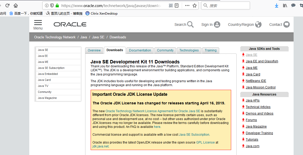
Task: Switch to the Overview tab
Action: (94, 50)
